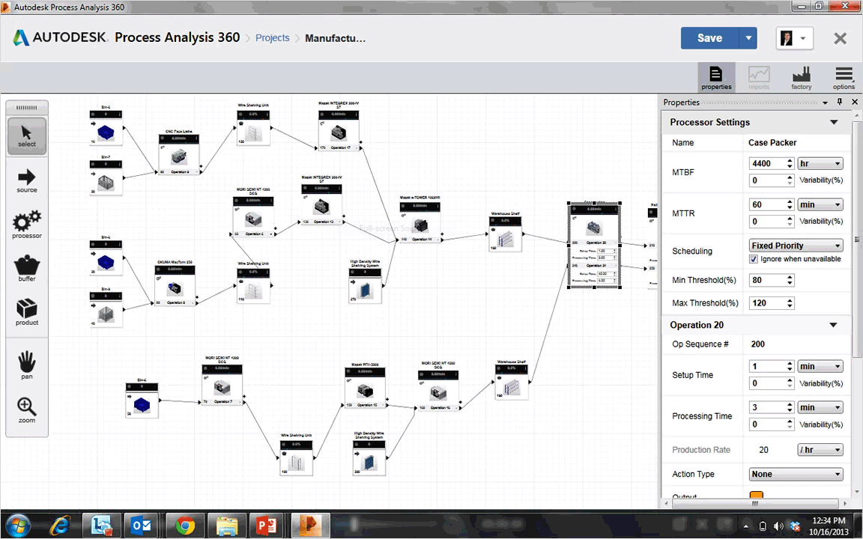This screenshot has height=539, width=863.
Task: Collapse the Operation 20 section
Action: [x=834, y=325]
